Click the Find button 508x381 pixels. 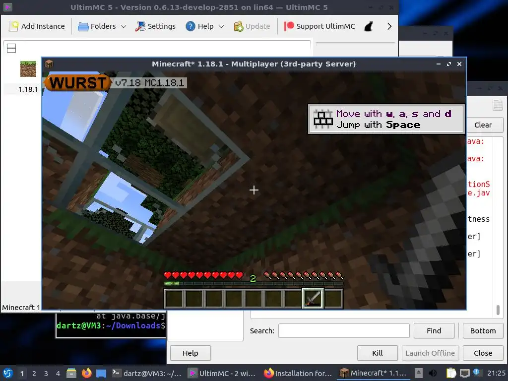[434, 331]
